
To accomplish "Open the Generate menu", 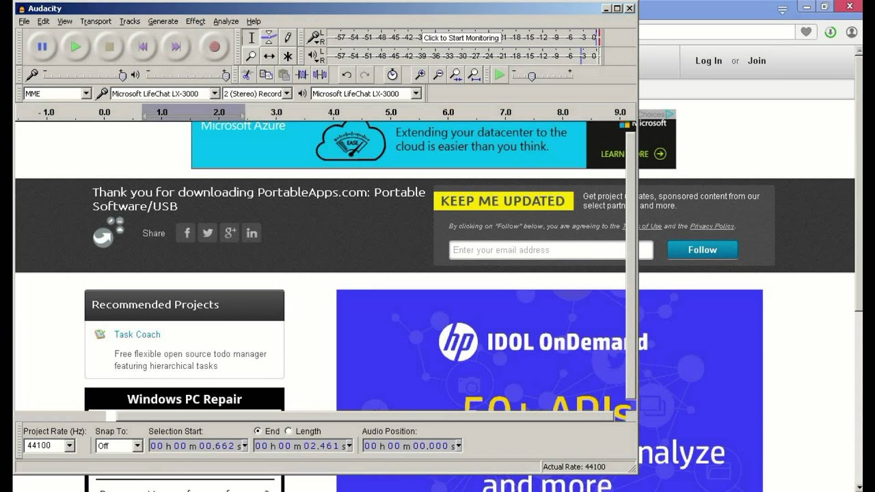I will click(x=163, y=21).
